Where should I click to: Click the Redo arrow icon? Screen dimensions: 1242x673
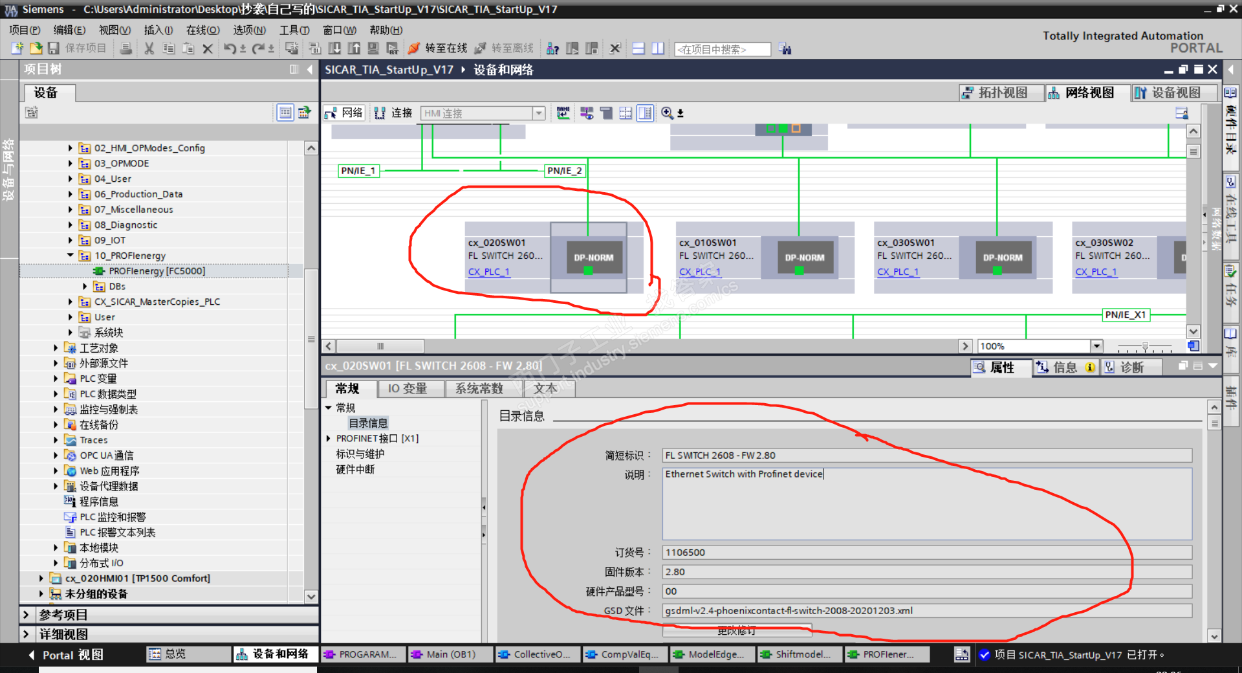(x=258, y=49)
